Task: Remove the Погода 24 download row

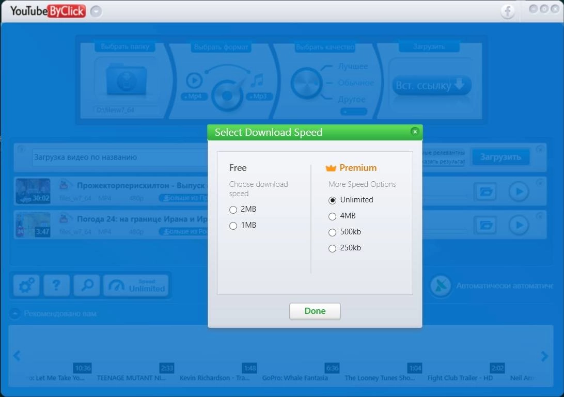Action: coord(540,216)
